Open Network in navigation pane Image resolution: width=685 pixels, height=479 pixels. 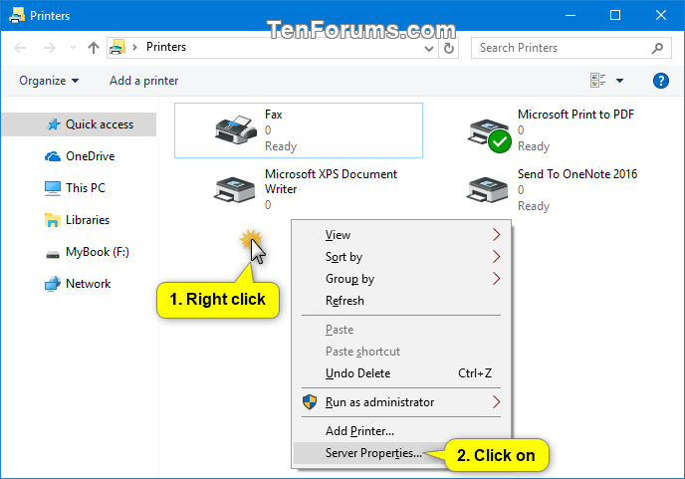click(x=79, y=284)
